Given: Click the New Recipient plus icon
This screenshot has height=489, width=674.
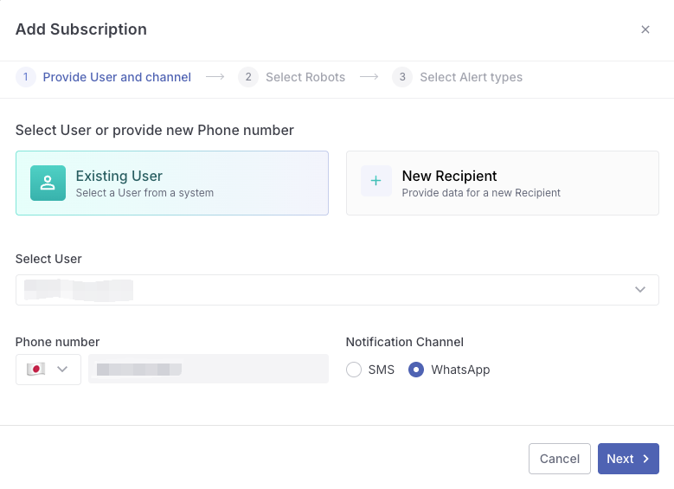Looking at the screenshot, I should tap(376, 182).
